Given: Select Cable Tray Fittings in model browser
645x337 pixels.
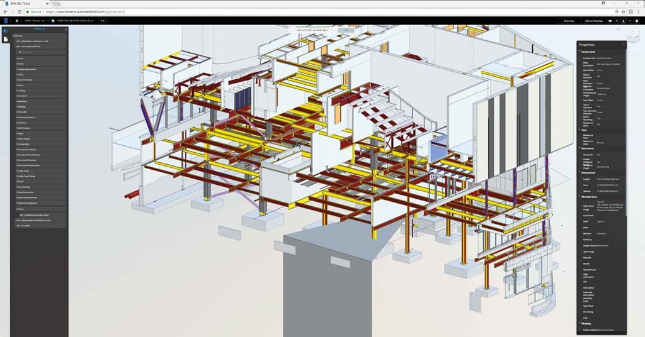Looking at the screenshot, I should pyautogui.click(x=40, y=176).
